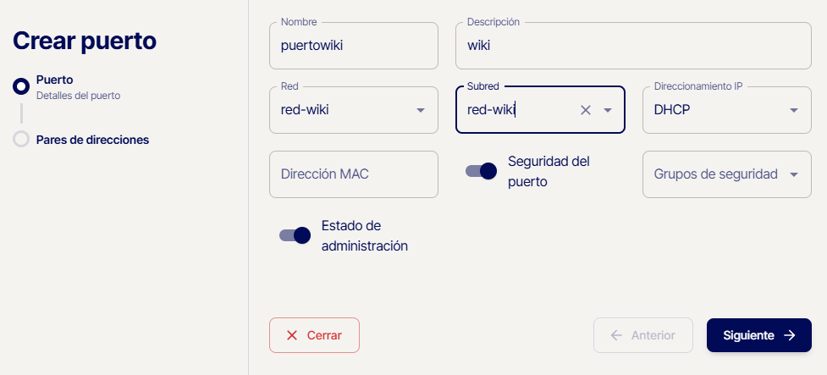
Task: Expand the Red dropdown arrow
Action: click(x=421, y=110)
